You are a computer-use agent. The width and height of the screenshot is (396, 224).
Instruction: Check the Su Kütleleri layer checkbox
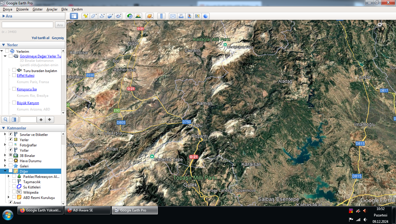click(14, 187)
